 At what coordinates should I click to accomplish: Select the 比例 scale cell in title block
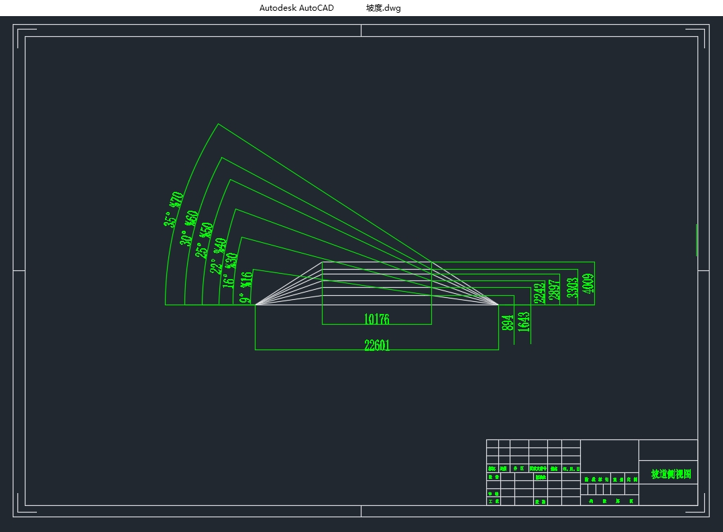pos(631,480)
